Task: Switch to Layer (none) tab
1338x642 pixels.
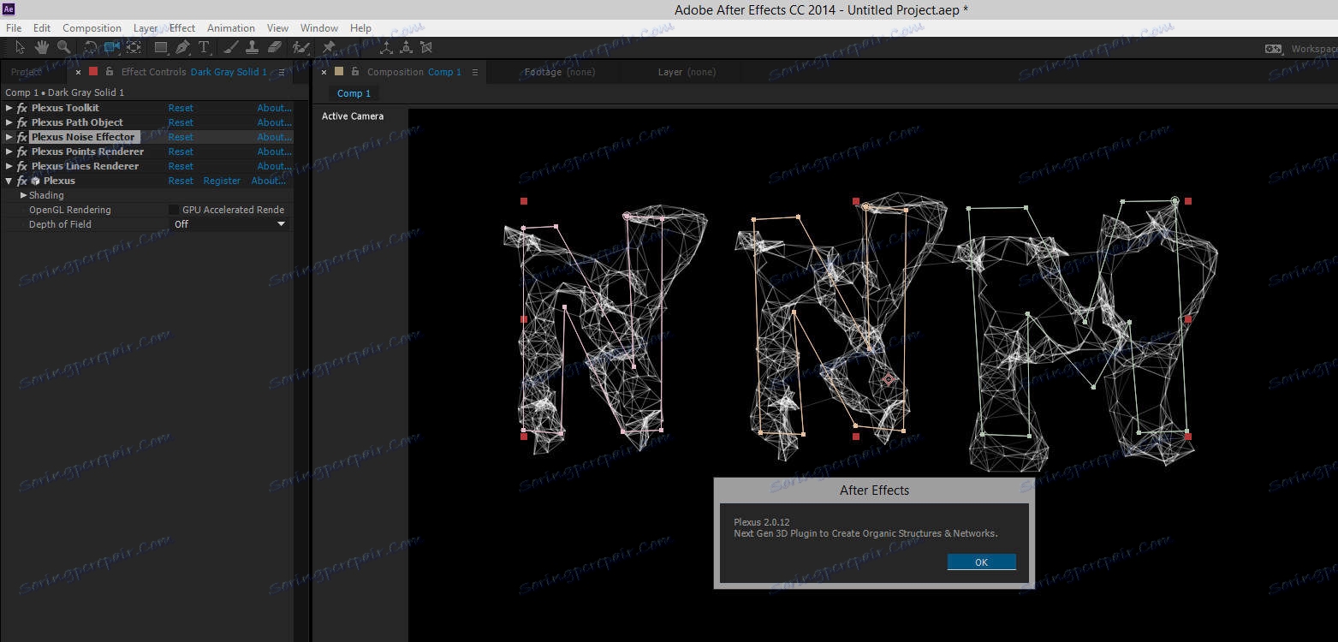Action: 687,72
